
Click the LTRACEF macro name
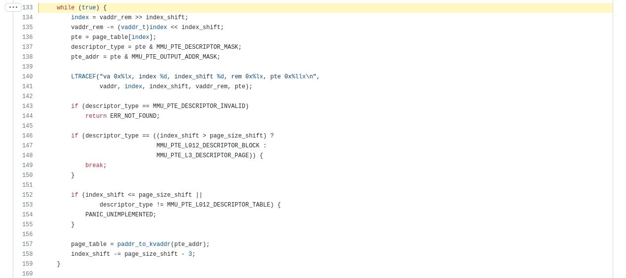coord(83,77)
